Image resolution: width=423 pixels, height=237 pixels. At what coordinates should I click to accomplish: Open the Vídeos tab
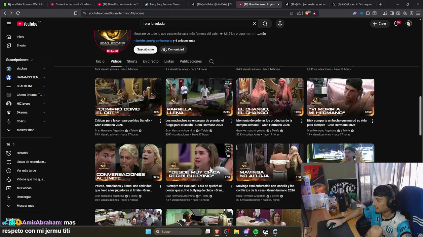tap(116, 62)
